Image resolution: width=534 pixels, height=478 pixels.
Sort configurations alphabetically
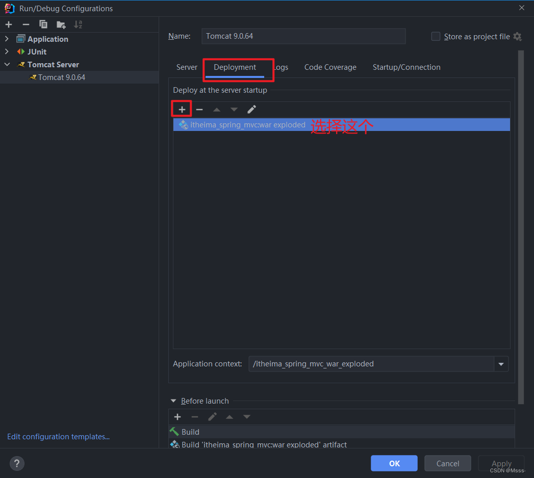(x=78, y=24)
